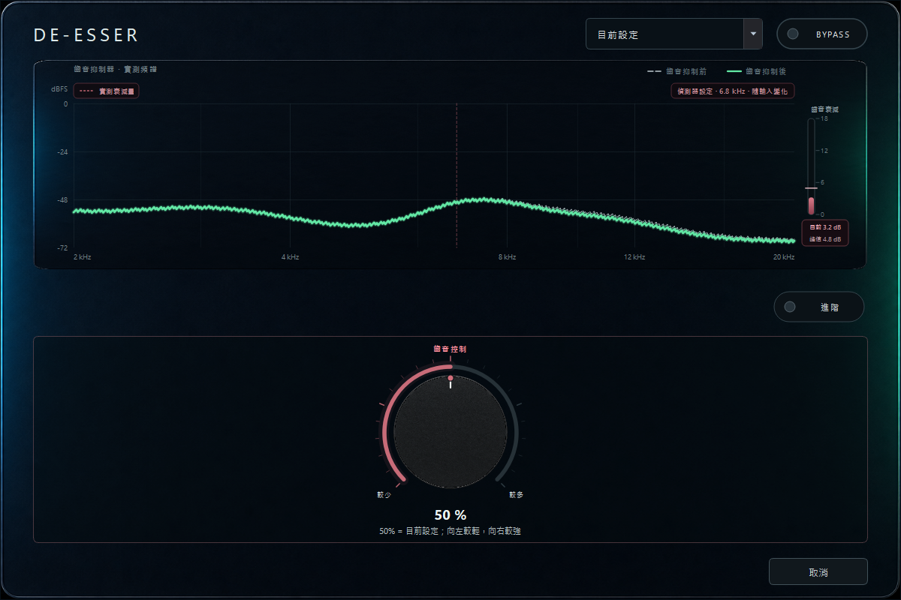Click the 較少 knob label

pos(384,495)
